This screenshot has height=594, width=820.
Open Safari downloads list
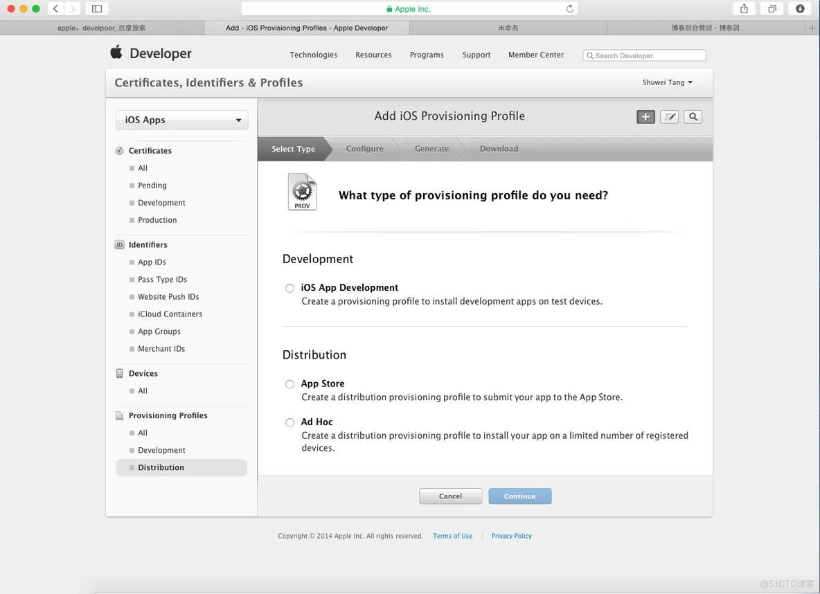(x=800, y=8)
